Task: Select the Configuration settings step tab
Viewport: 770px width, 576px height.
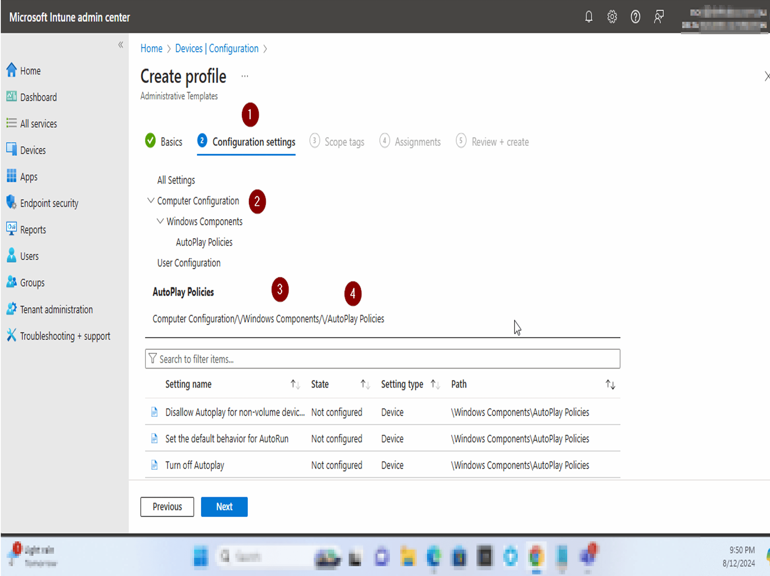Action: [246, 141]
